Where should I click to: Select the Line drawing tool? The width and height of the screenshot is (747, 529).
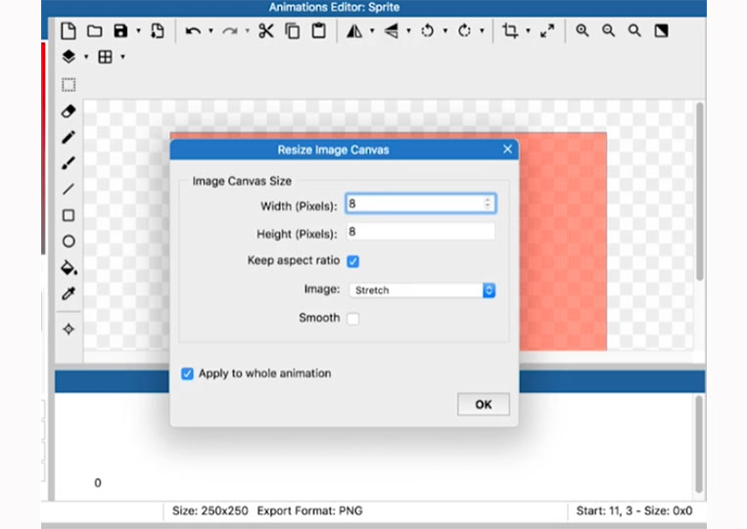(69, 190)
